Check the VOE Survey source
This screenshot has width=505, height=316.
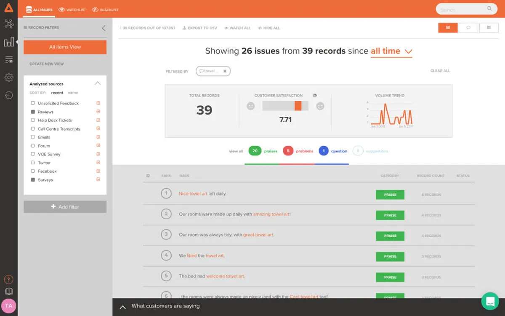coord(33,154)
